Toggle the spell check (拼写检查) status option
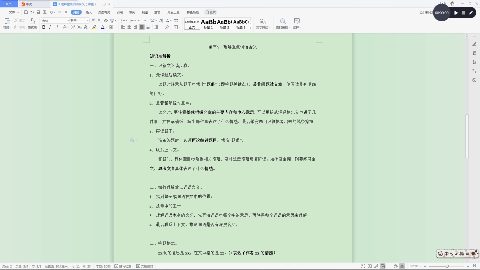Image resolution: width=480 pixels, height=270 pixels. [123, 266]
